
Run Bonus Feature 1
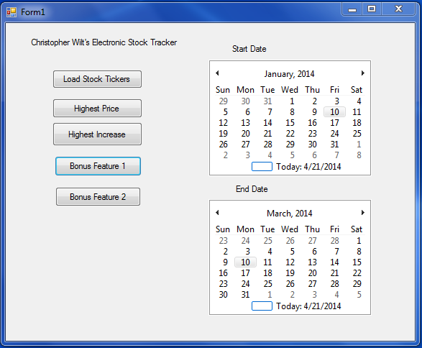point(98,166)
